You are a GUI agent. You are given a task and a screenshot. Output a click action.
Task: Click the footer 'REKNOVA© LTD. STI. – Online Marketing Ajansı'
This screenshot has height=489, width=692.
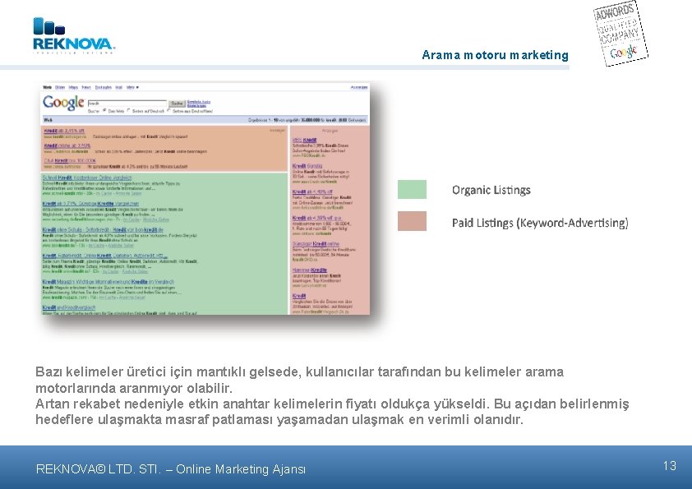tap(171, 468)
